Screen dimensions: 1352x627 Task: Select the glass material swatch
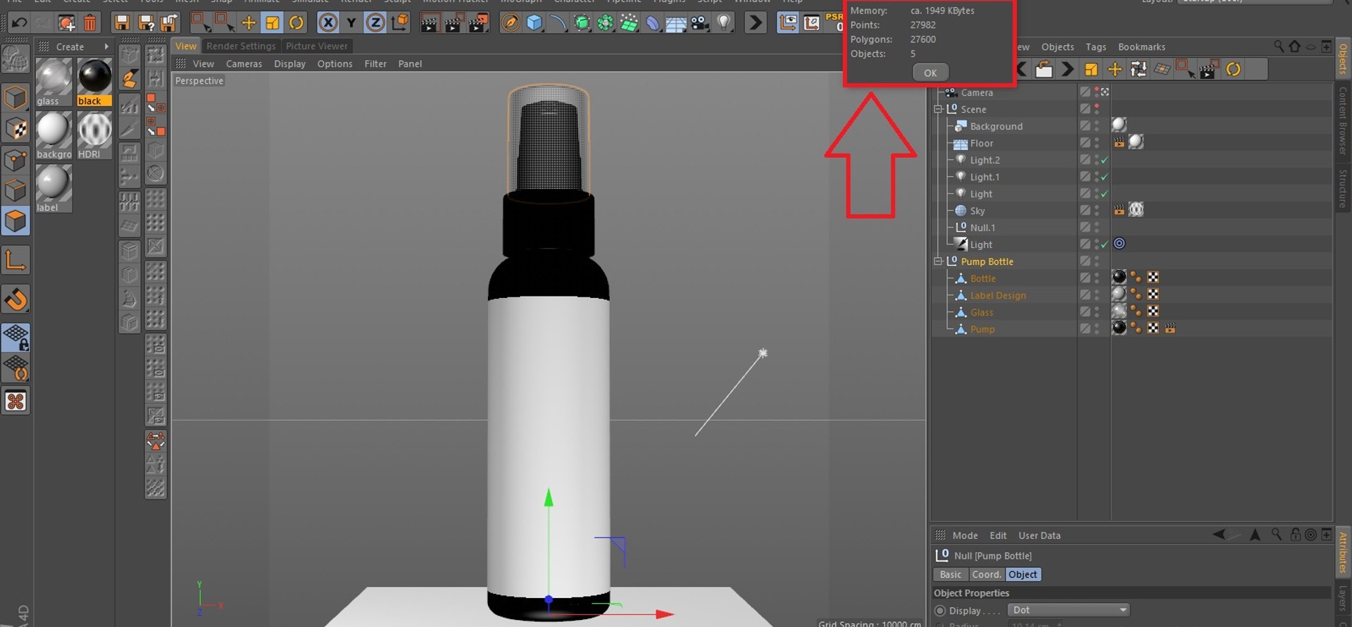(54, 82)
